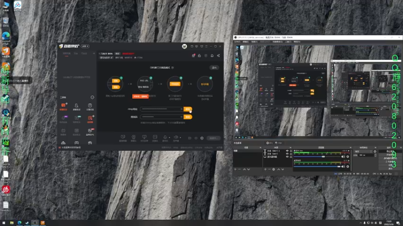Open source properties gear below OBS sources list

point(274,169)
